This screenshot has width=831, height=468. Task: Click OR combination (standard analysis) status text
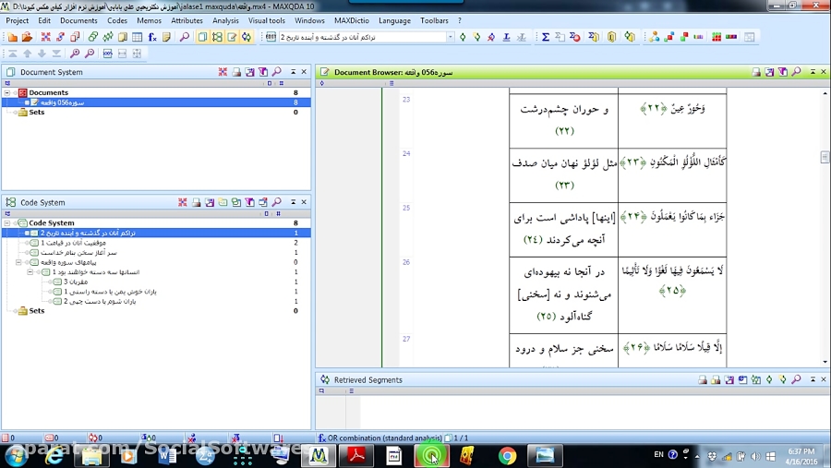[x=384, y=438]
